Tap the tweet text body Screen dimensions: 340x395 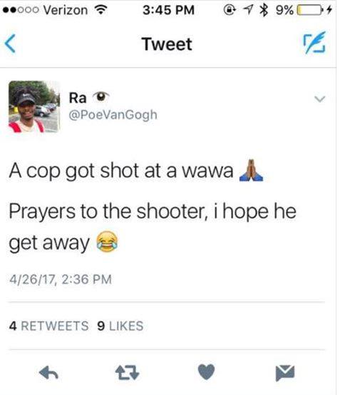(x=153, y=206)
